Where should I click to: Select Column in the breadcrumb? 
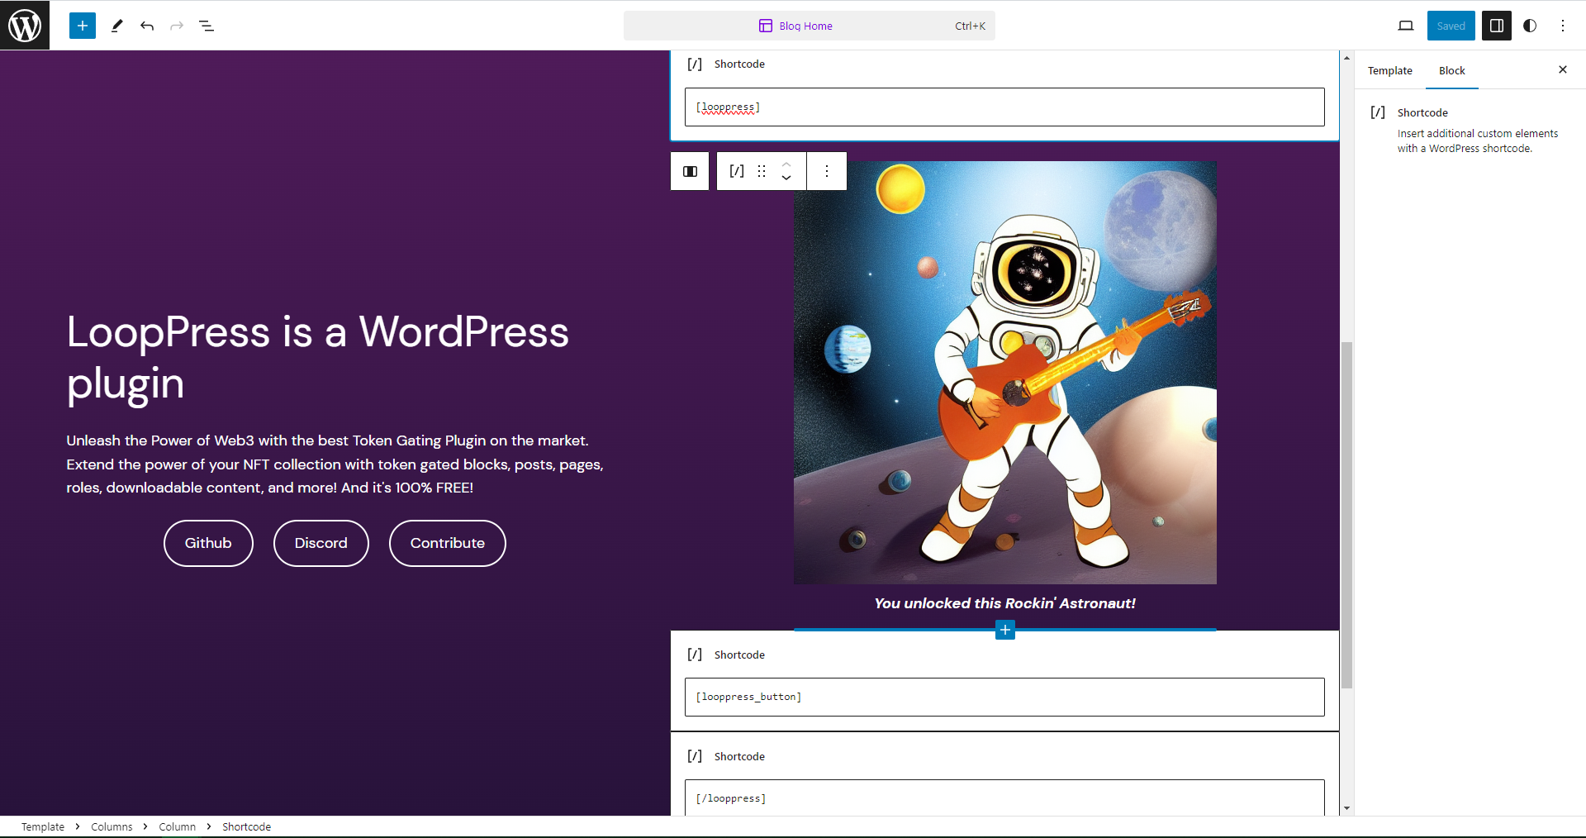(178, 826)
